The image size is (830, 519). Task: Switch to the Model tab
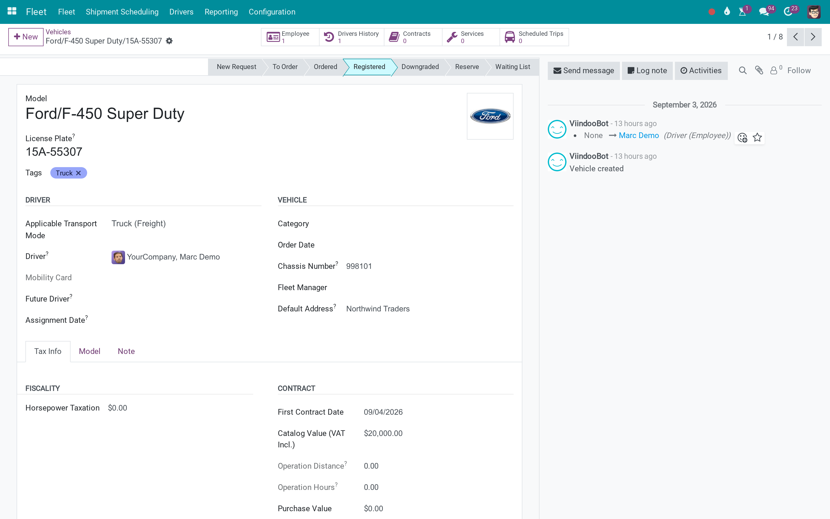pyautogui.click(x=89, y=351)
